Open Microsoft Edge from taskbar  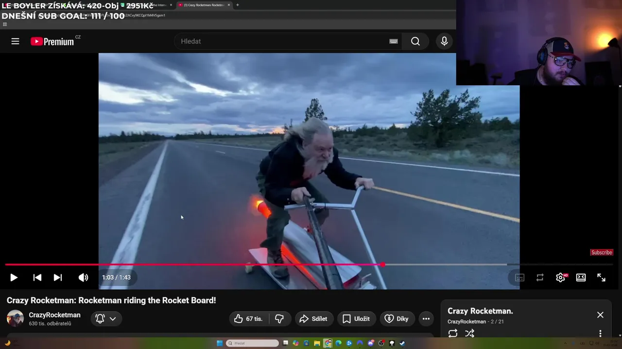coord(338,343)
